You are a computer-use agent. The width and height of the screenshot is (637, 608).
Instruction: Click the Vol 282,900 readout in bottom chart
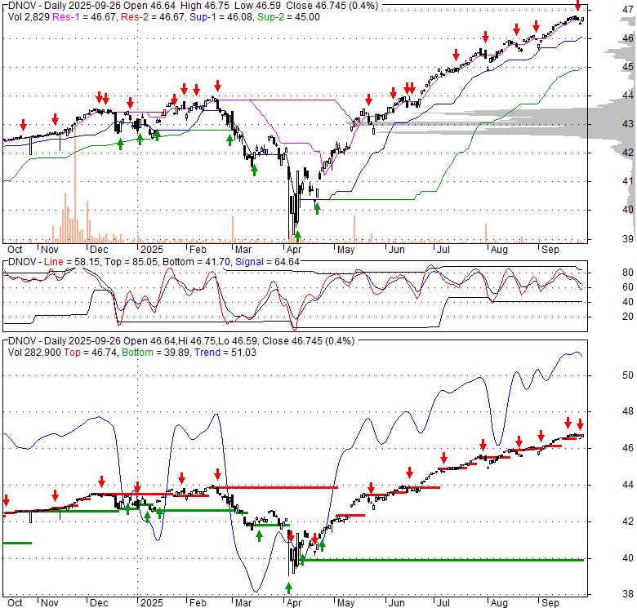[x=34, y=353]
